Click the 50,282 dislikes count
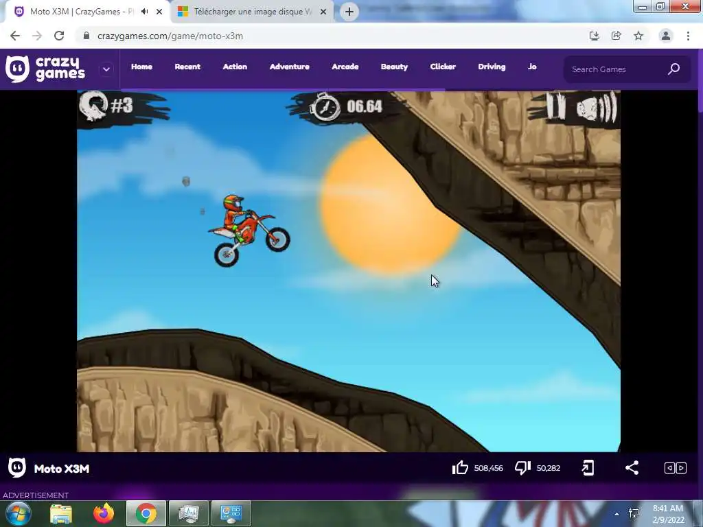This screenshot has height=527, width=703. [x=549, y=468]
